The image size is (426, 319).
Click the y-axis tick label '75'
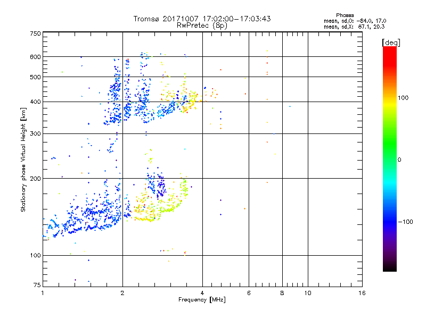coord(37,285)
